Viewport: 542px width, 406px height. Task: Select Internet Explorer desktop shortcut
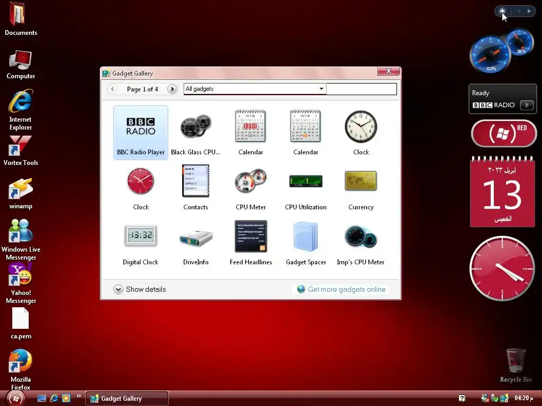pos(21,110)
